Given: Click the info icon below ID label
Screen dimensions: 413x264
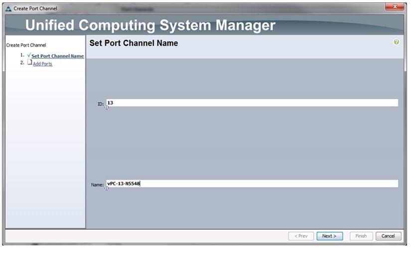Looking at the screenshot, I should [x=107, y=108].
